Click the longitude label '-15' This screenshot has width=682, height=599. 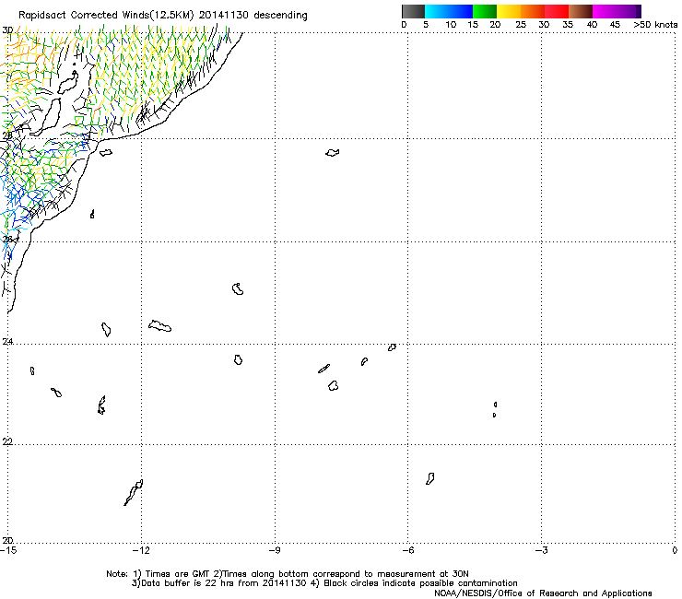click(8, 550)
